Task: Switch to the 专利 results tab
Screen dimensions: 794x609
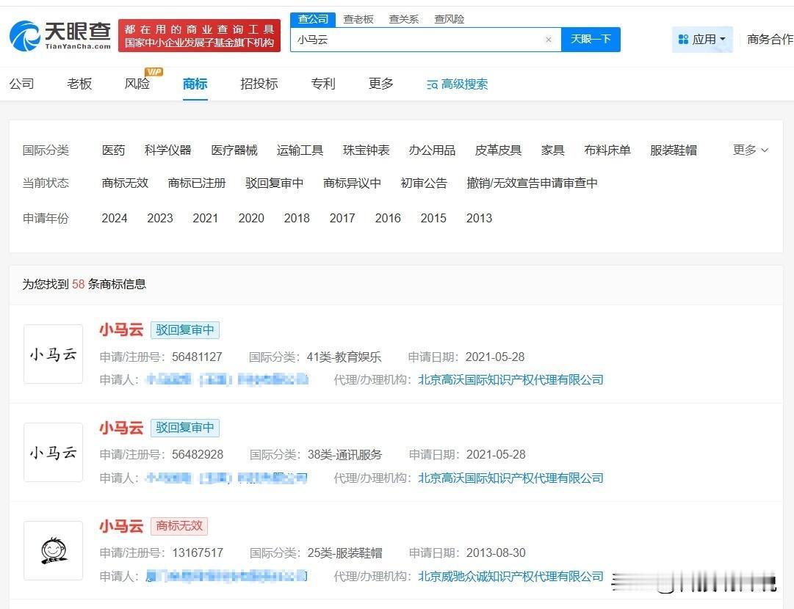Action: tap(323, 84)
